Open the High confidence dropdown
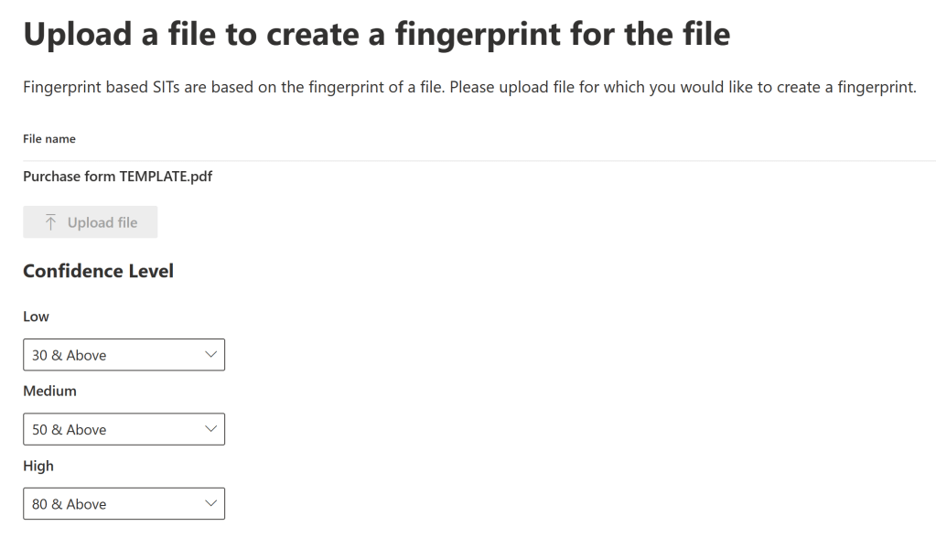 124,504
